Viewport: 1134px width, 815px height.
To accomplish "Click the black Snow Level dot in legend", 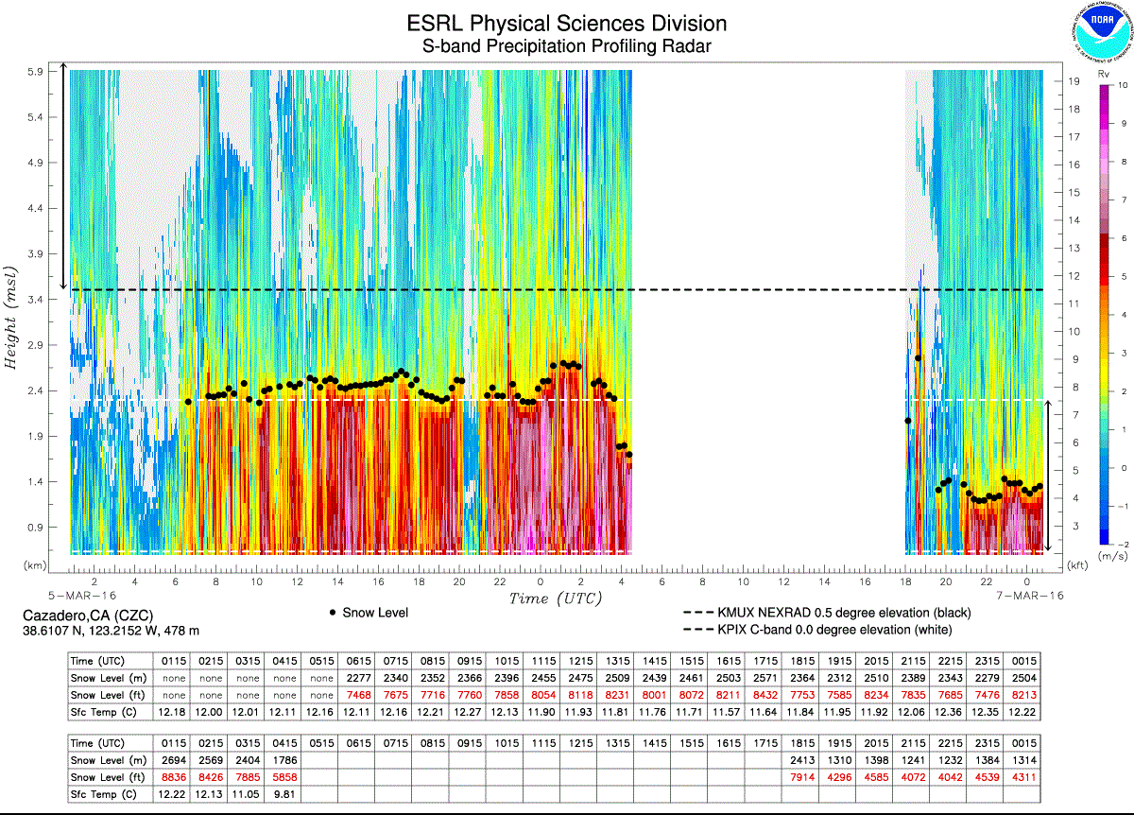I will (x=333, y=613).
